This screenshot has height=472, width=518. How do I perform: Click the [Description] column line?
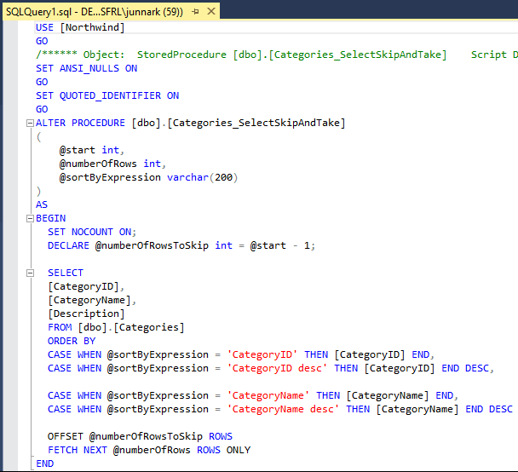[86, 314]
